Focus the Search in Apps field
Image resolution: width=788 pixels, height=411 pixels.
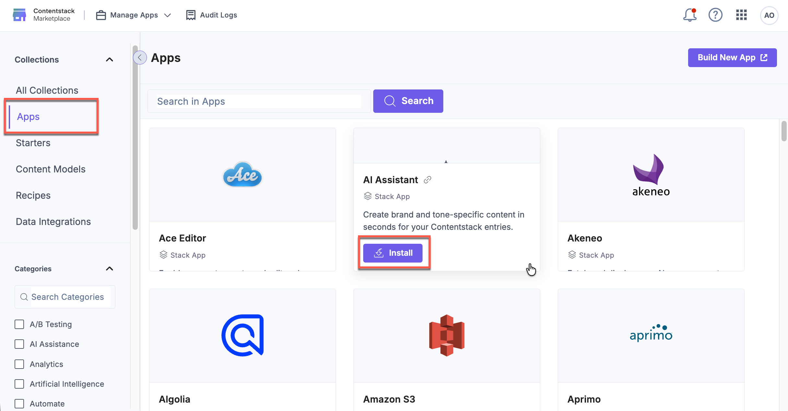(x=259, y=101)
